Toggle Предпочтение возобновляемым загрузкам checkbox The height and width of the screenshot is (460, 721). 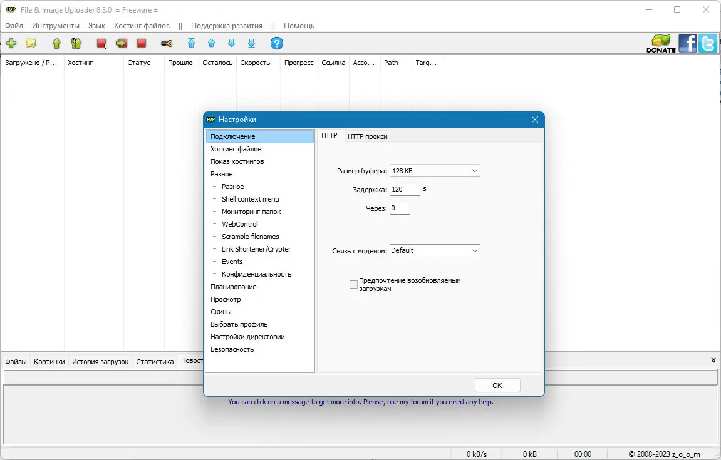[x=353, y=285]
